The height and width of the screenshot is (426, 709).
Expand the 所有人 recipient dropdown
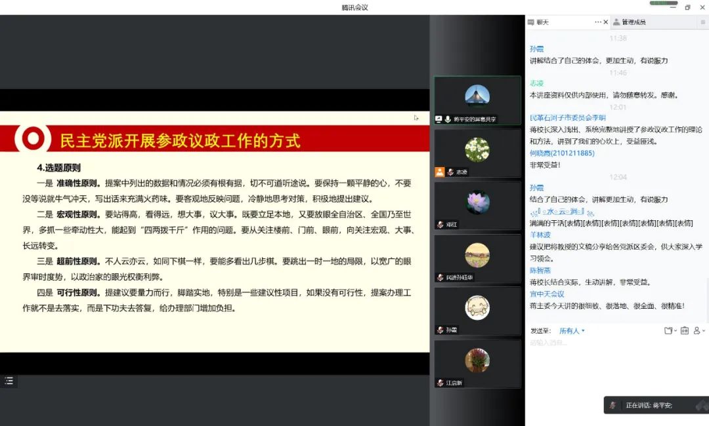571,331
